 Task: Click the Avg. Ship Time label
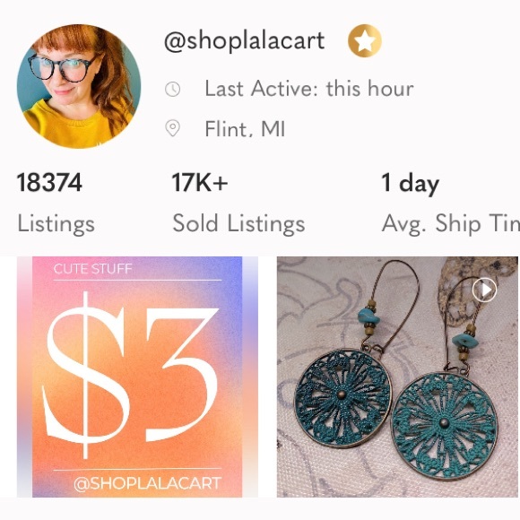pyautogui.click(x=451, y=224)
